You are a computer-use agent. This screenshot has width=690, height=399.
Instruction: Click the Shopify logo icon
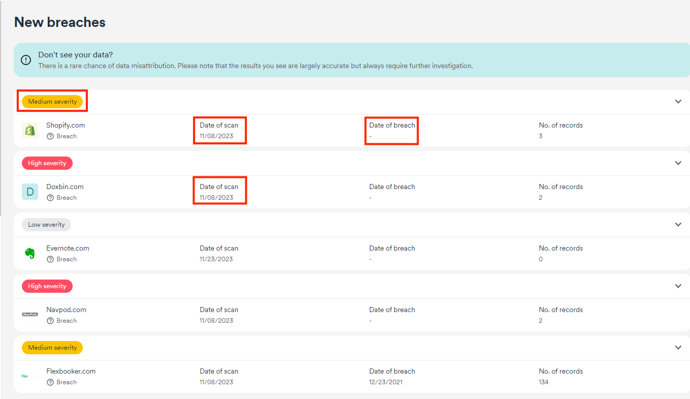pos(30,130)
